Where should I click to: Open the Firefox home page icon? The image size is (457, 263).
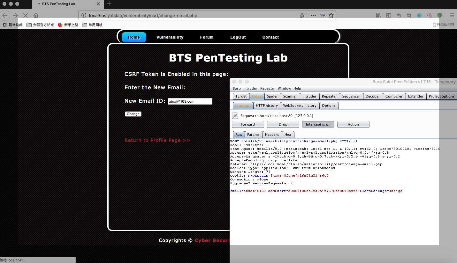click(36, 15)
